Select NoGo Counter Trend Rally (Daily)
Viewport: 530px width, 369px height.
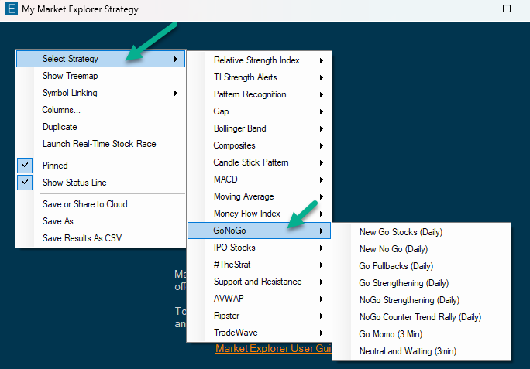point(420,317)
